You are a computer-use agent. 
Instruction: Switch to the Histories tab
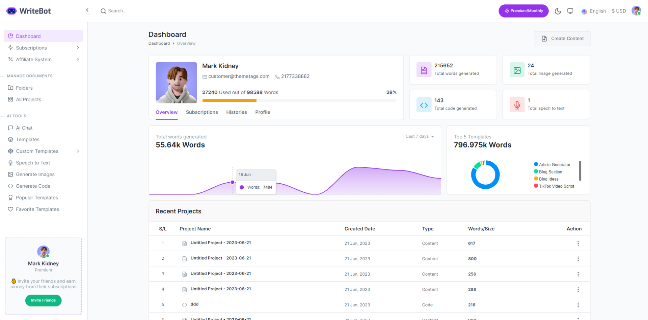tap(236, 112)
